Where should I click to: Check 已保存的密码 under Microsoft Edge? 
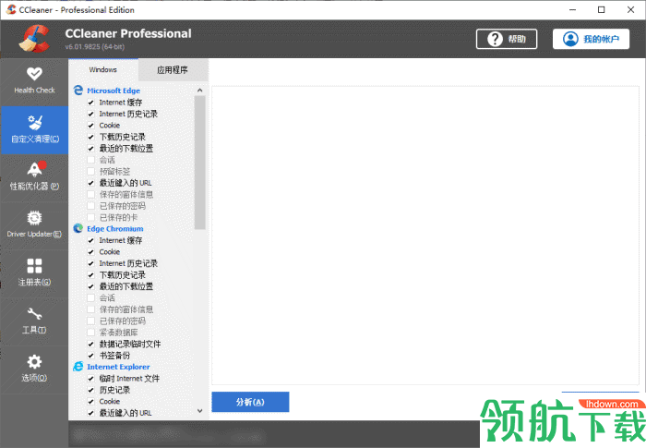91,206
